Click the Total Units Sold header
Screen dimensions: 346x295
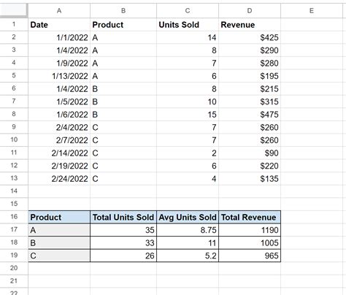123,217
